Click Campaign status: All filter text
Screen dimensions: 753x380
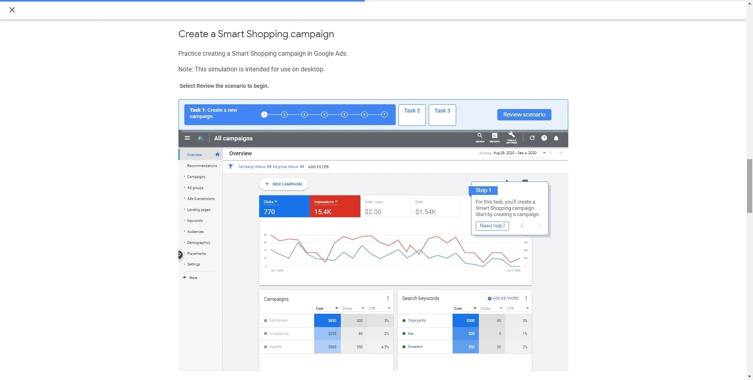pos(255,167)
